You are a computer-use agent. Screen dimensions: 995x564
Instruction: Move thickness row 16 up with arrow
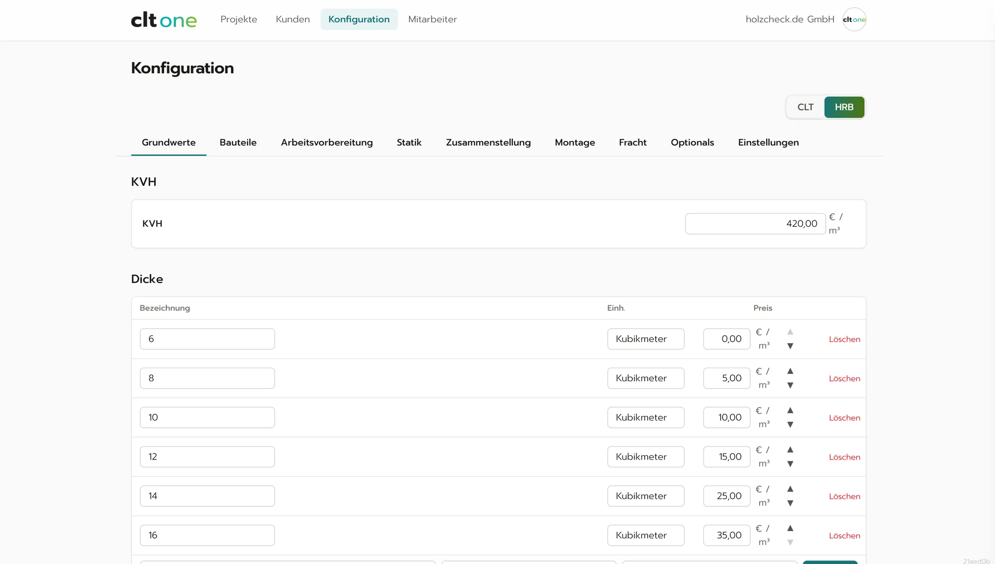point(790,528)
